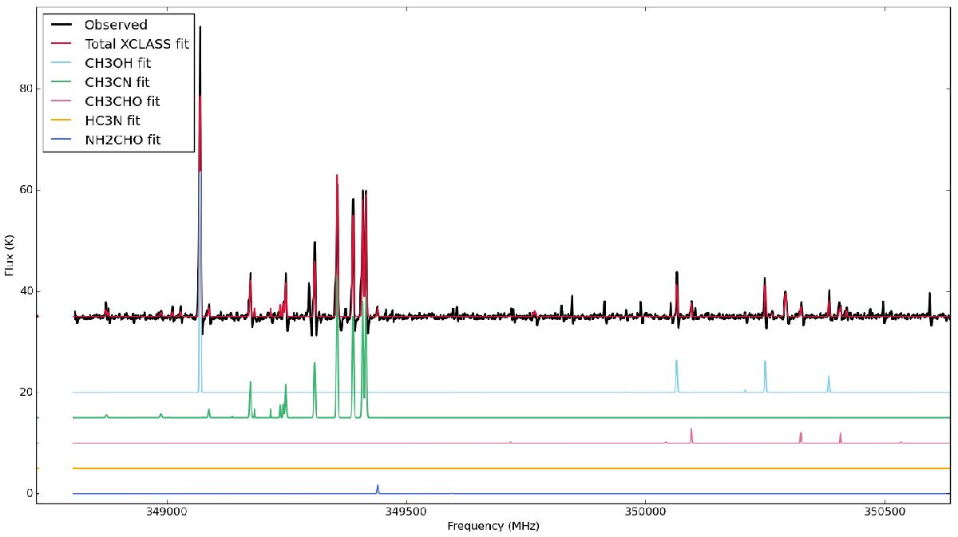Viewport: 958px width, 537px height.
Task: Select the "CH3CN fit" legend label
Action: 117,82
